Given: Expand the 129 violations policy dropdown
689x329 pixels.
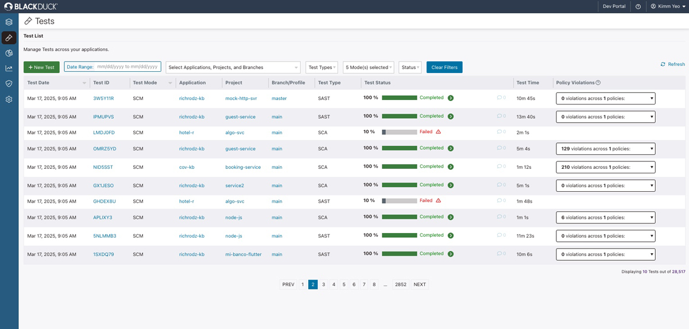Looking at the screenshot, I should (605, 149).
